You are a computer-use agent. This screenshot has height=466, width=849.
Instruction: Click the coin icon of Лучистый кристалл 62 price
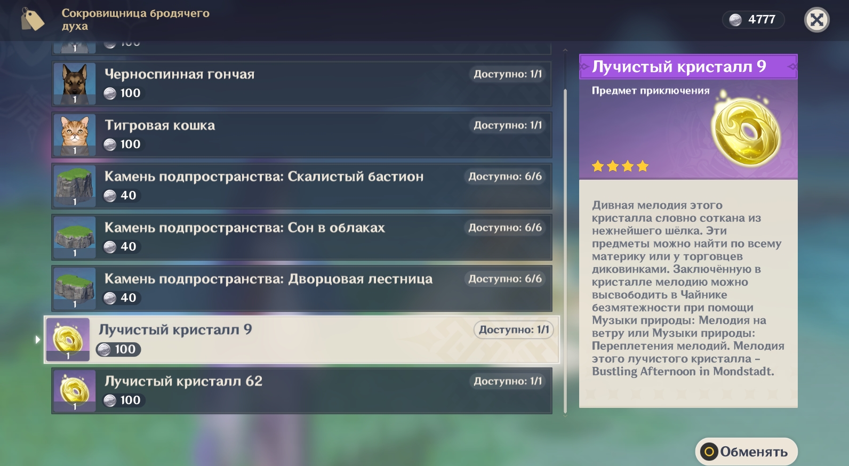110,400
